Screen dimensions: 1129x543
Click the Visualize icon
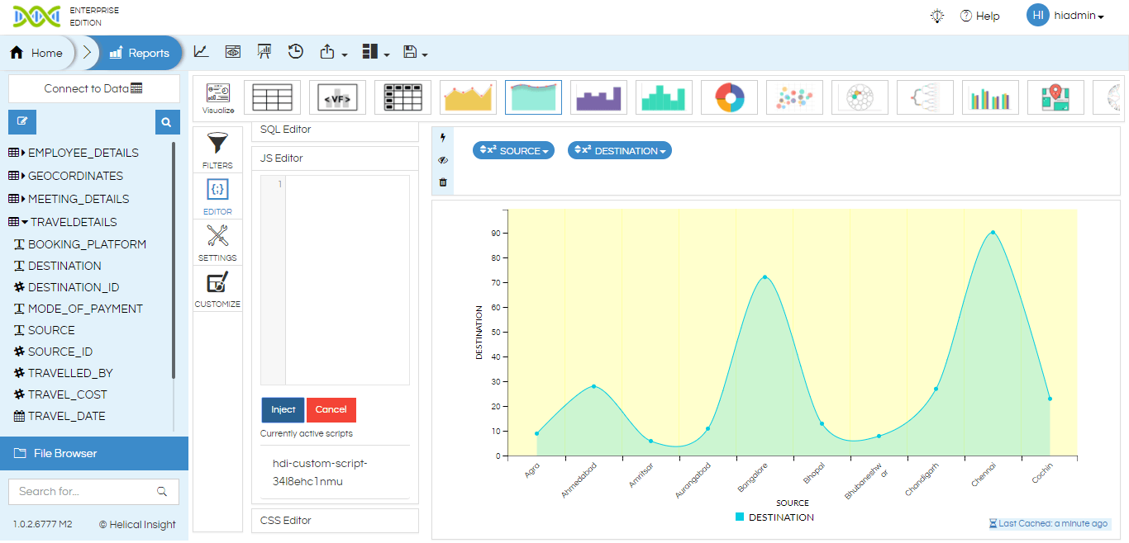click(218, 98)
